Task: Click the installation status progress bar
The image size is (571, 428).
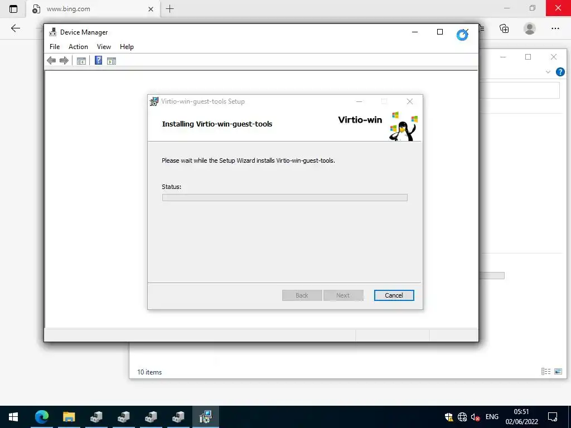Action: 284,198
